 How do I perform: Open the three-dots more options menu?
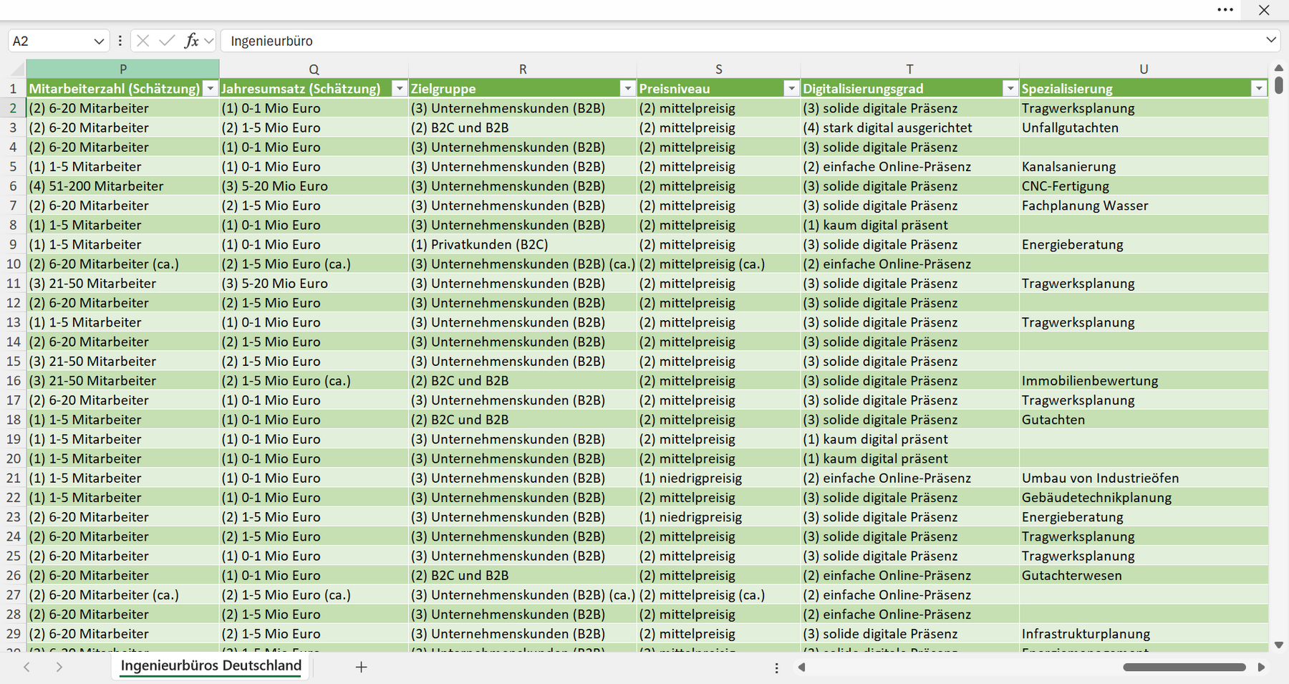point(1225,10)
